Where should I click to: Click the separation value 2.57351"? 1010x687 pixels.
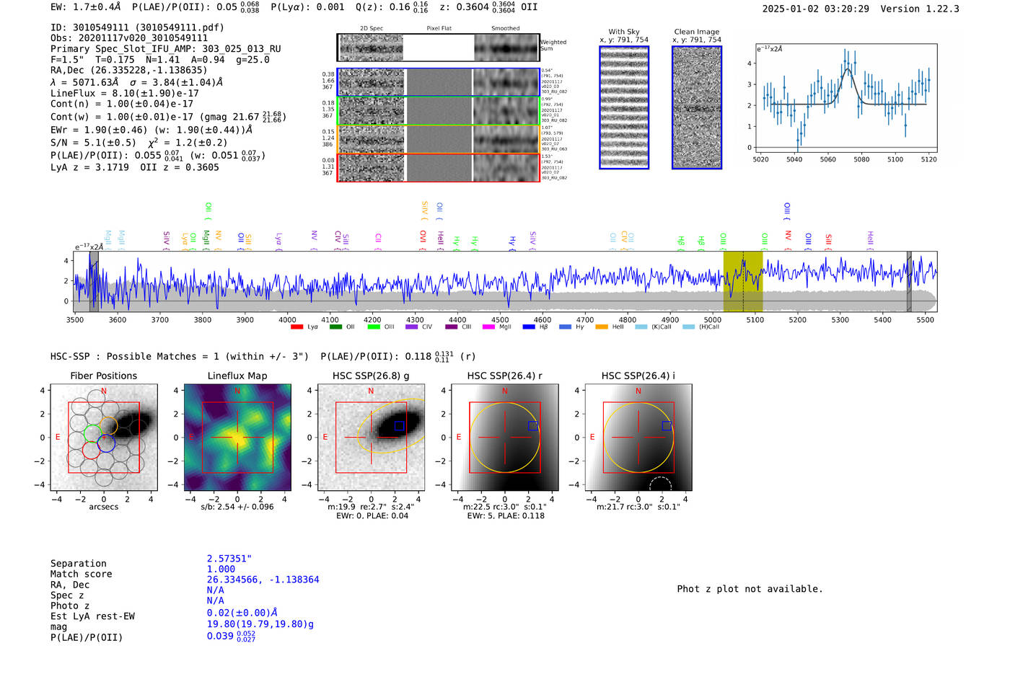(229, 559)
